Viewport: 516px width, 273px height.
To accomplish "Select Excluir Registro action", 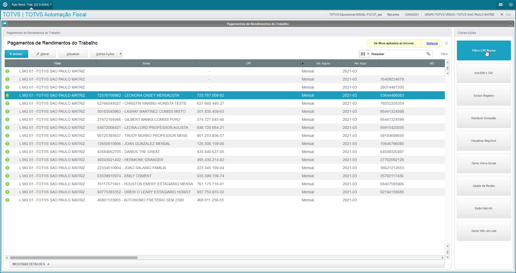I will [x=484, y=96].
